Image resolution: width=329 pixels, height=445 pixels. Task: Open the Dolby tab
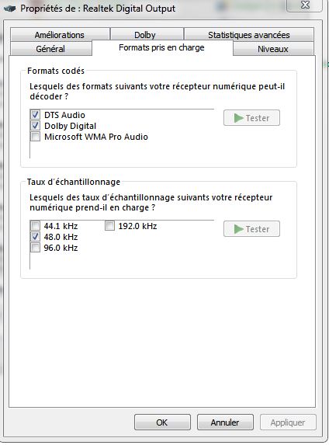147,35
